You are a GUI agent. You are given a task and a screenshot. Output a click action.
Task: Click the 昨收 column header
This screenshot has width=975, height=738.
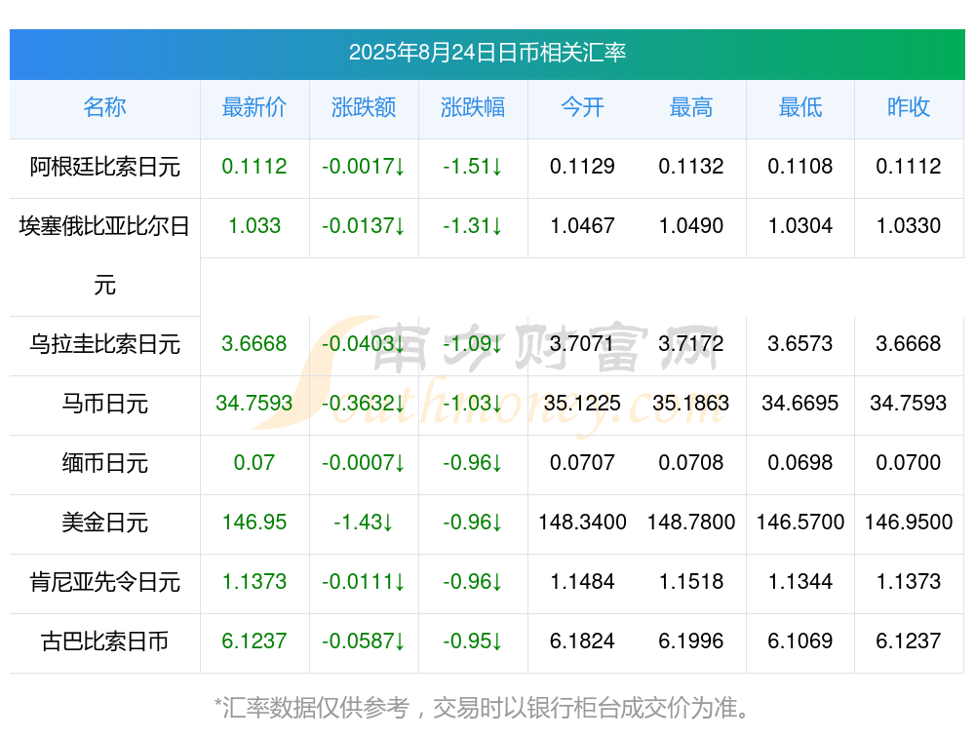pos(909,107)
